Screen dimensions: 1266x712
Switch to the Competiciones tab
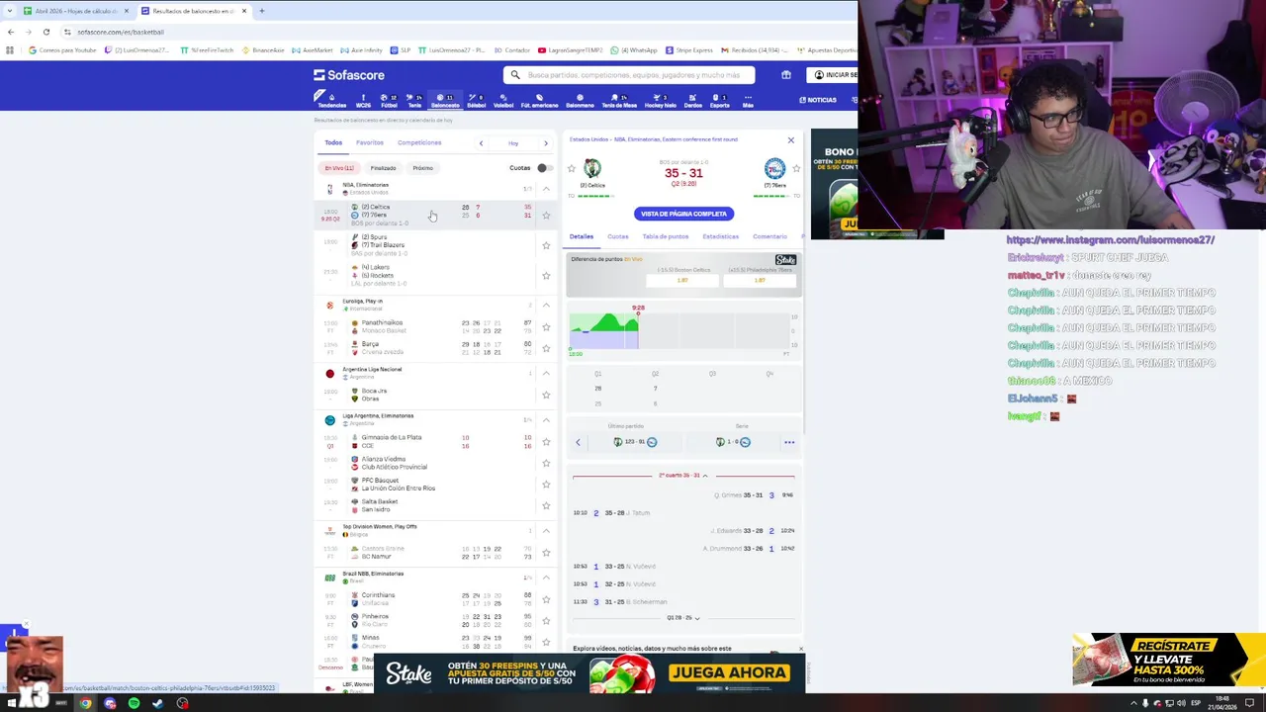pyautogui.click(x=419, y=143)
